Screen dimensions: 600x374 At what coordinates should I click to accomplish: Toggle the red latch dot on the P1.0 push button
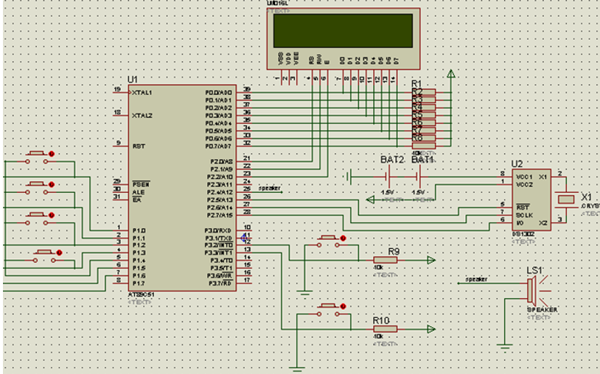tap(52, 154)
